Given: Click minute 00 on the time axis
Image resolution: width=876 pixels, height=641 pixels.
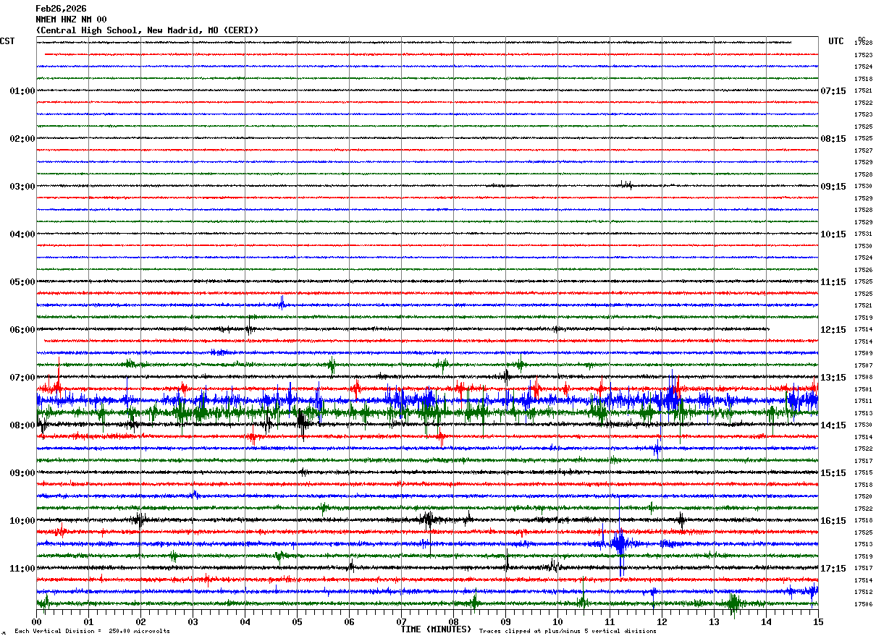Looking at the screenshot, I should pos(36,621).
